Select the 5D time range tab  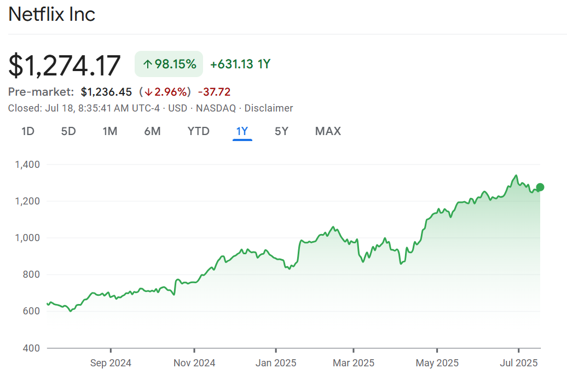click(x=68, y=131)
